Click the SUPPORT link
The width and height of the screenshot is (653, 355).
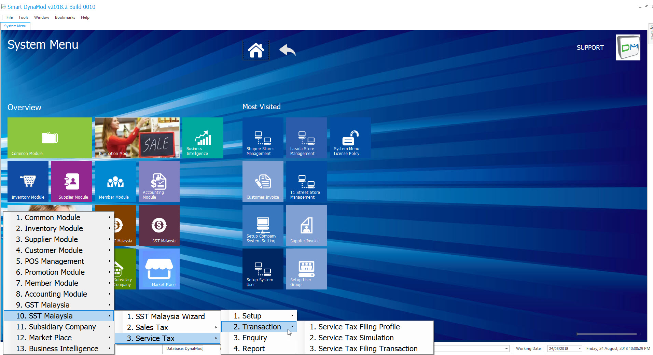click(x=590, y=48)
